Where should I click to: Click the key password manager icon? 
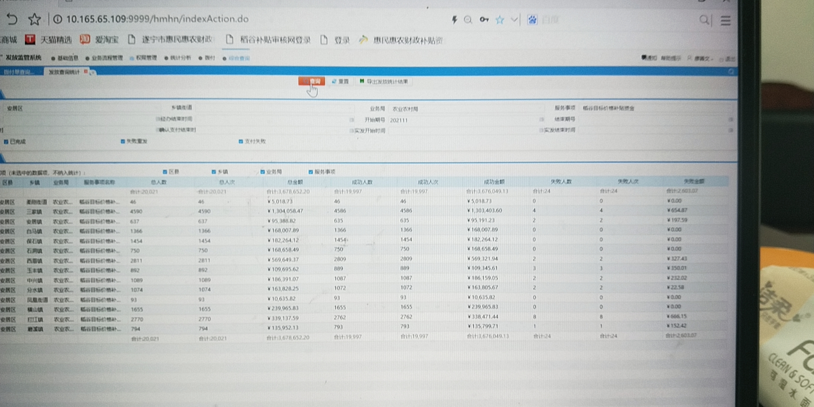point(484,20)
